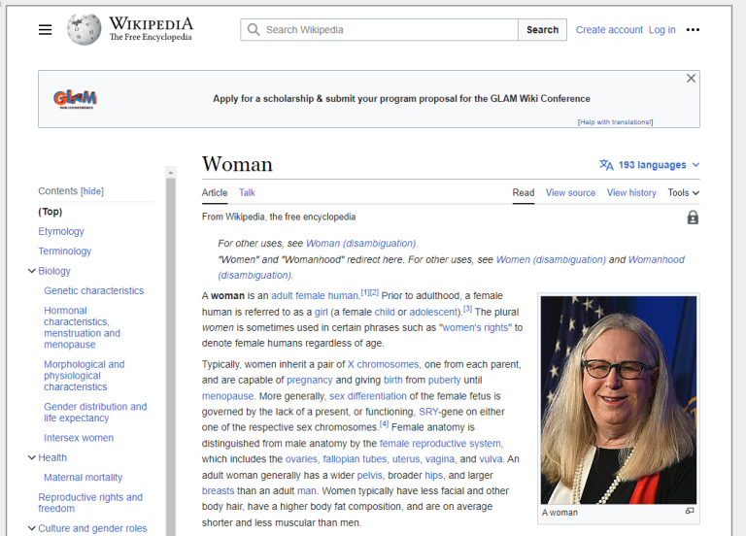Viewport: 746px width, 536px height.
Task: Hide the Contents sidebar
Action: (92, 191)
